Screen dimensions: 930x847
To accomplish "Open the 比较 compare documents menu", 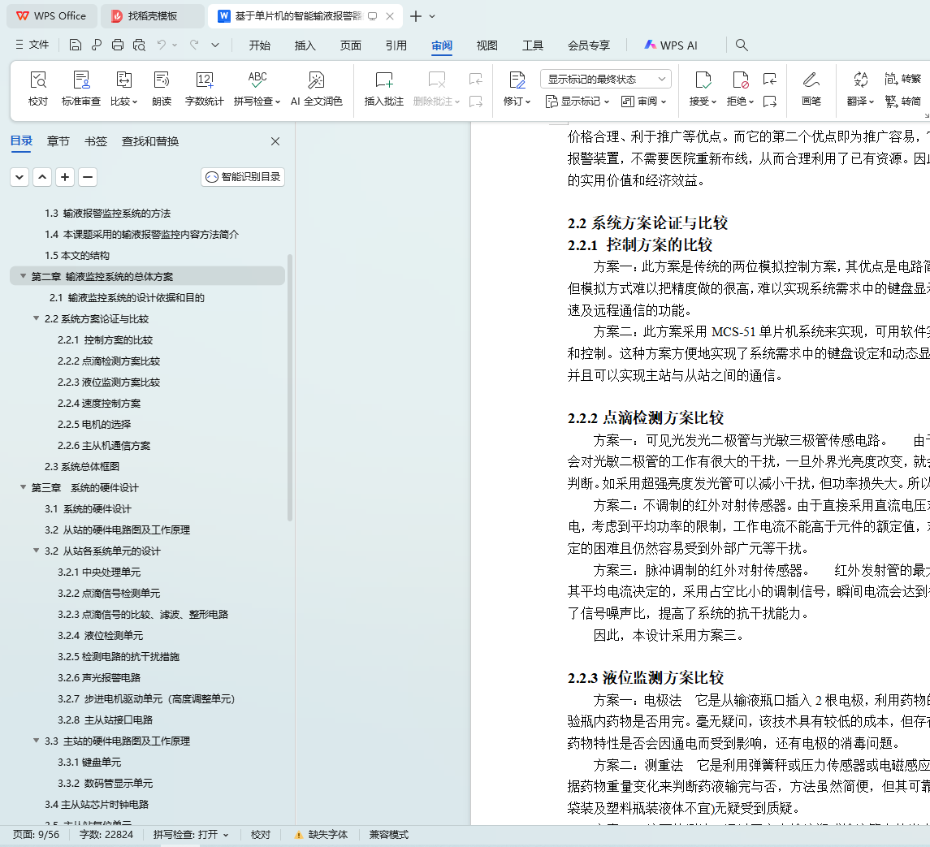I will pos(124,89).
